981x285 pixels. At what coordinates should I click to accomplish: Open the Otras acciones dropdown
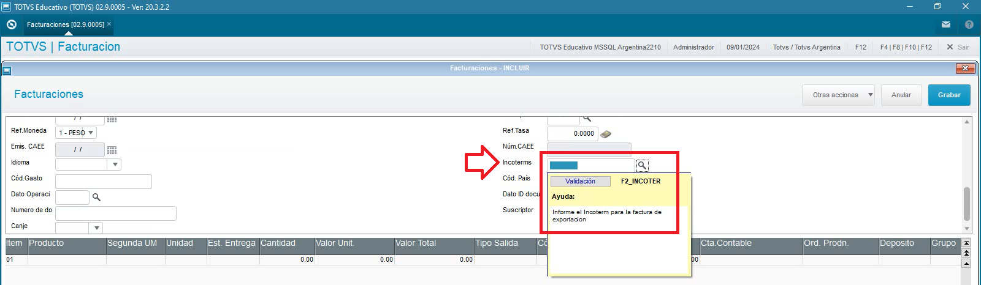[x=839, y=95]
